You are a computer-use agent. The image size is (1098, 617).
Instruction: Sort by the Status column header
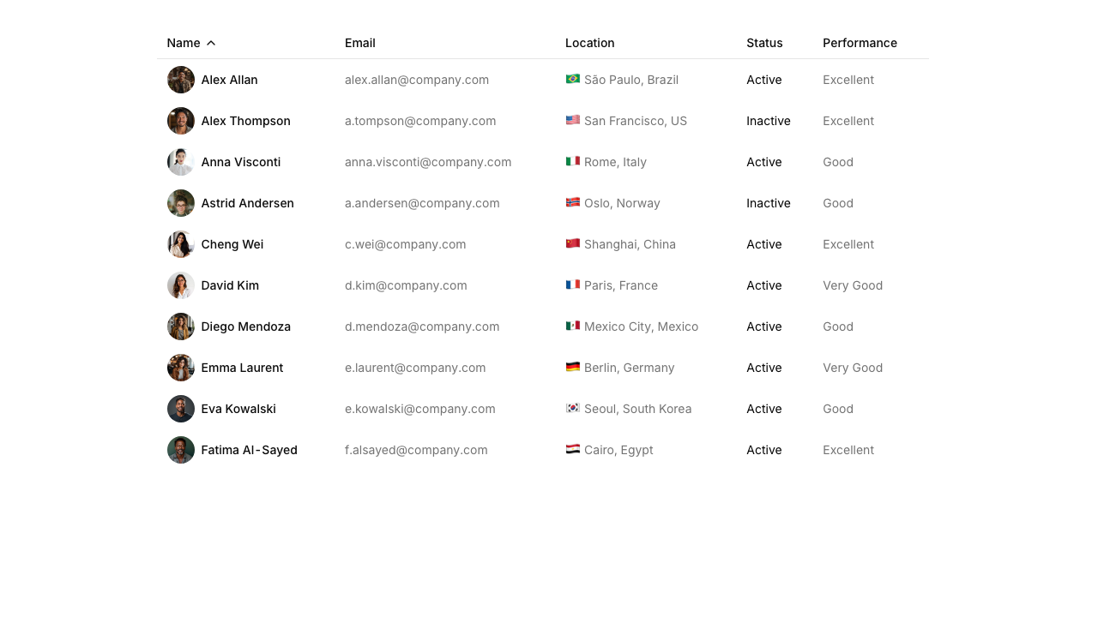point(764,43)
